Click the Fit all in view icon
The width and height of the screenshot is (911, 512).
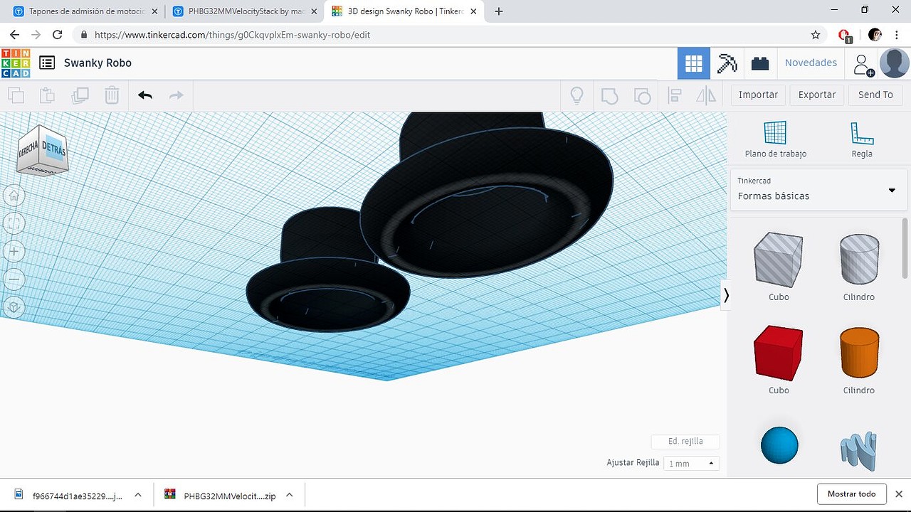click(x=14, y=224)
